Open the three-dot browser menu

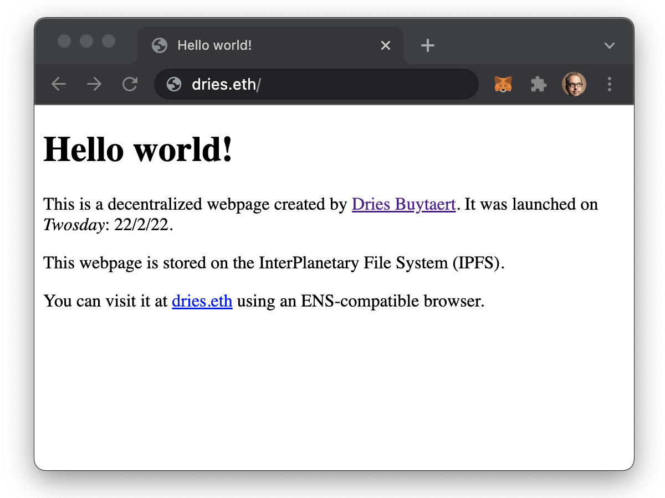[610, 84]
